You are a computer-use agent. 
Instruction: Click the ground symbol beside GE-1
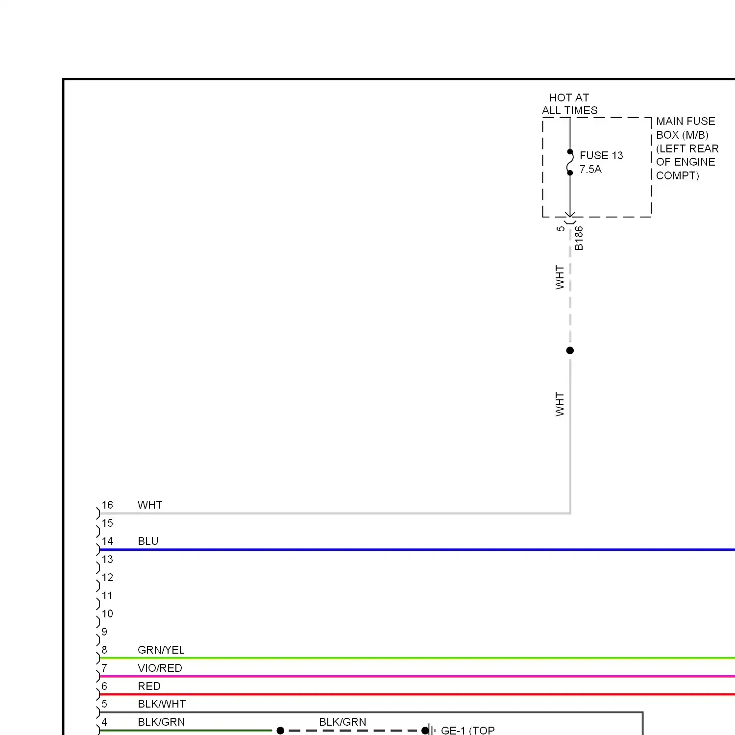click(x=431, y=730)
